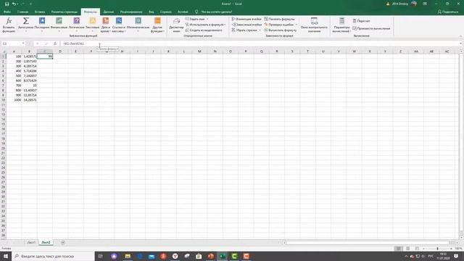Click the notification center icon in tray

point(456,256)
